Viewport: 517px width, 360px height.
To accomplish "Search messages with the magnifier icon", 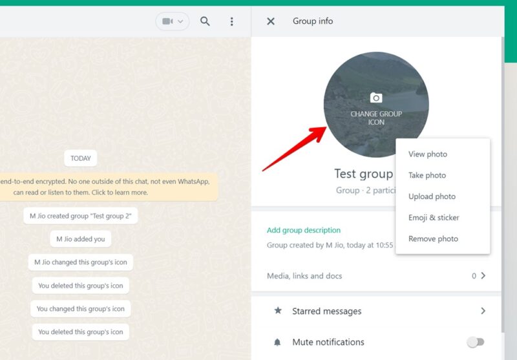I will coord(205,21).
